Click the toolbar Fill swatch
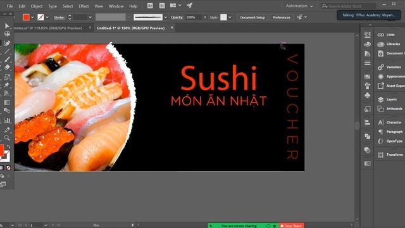This screenshot has width=405, height=228. (1, 150)
